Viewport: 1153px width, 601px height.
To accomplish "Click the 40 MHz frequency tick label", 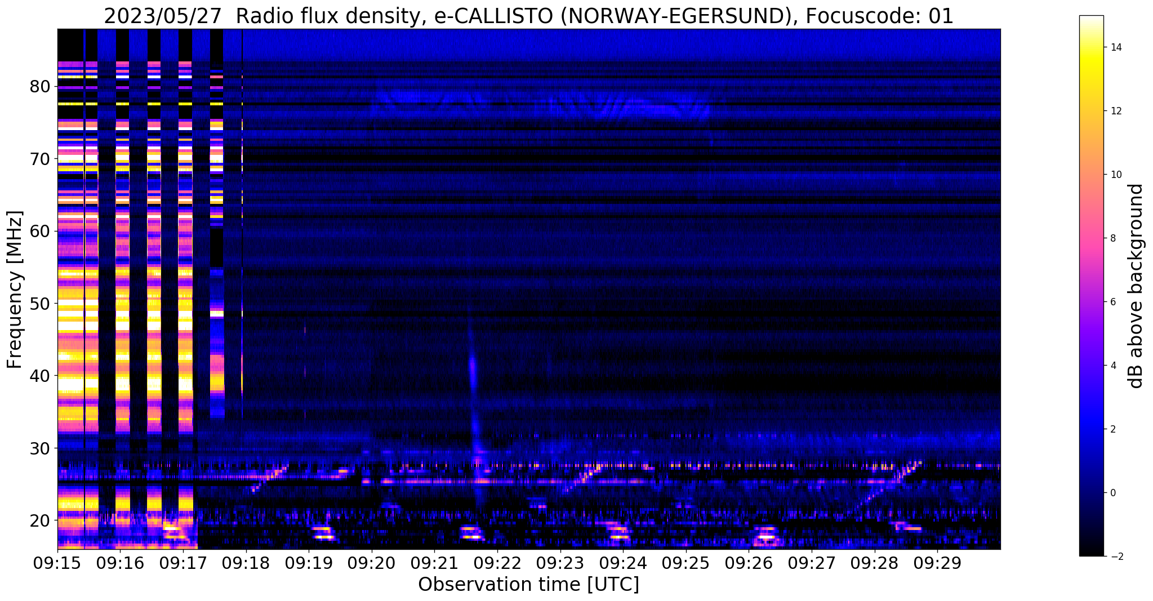I will (41, 376).
